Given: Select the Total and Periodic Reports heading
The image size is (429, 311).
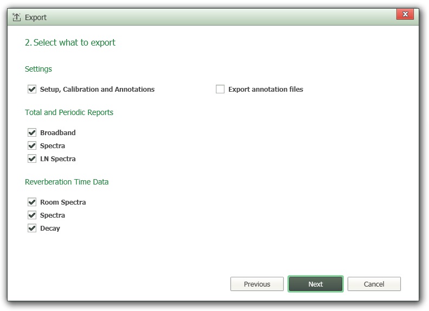Looking at the screenshot, I should tap(69, 112).
